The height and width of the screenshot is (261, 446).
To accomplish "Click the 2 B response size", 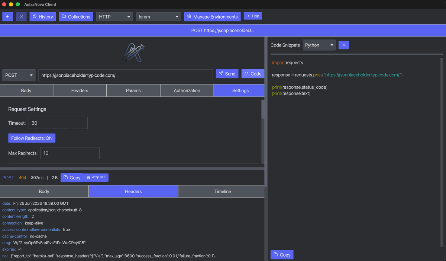I will [55, 178].
